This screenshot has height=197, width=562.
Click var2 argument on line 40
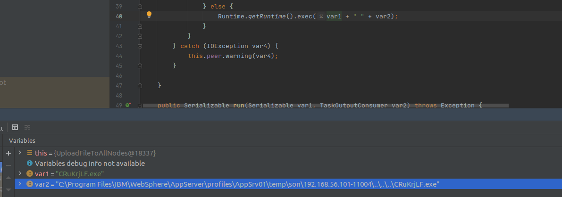(383, 16)
